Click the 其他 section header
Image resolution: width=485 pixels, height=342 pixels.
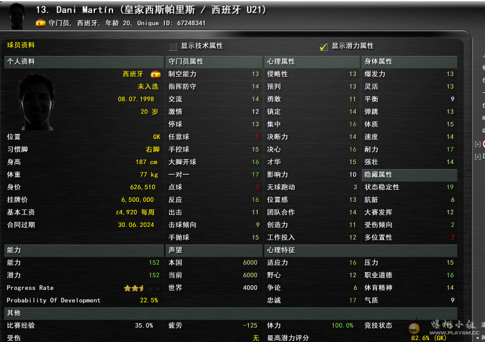[x=231, y=313]
